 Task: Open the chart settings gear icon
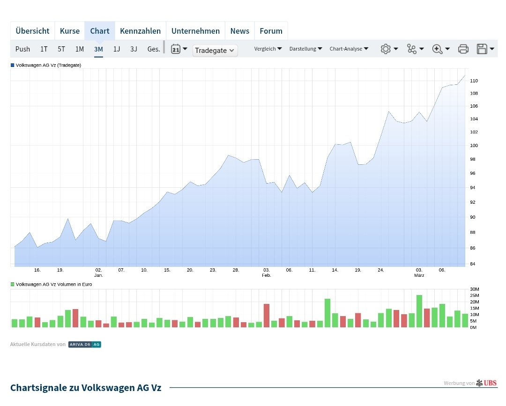tap(385, 49)
